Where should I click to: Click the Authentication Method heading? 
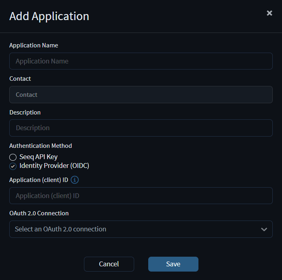pyautogui.click(x=41, y=146)
